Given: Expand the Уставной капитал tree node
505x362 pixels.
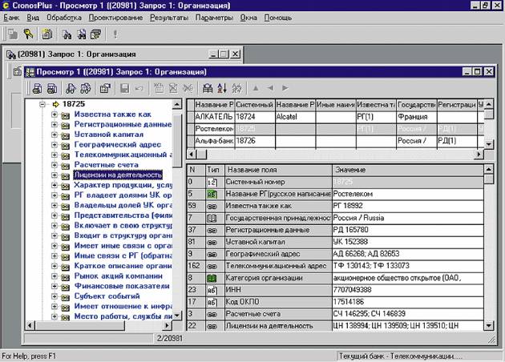Looking at the screenshot, I should pyautogui.click(x=55, y=135).
